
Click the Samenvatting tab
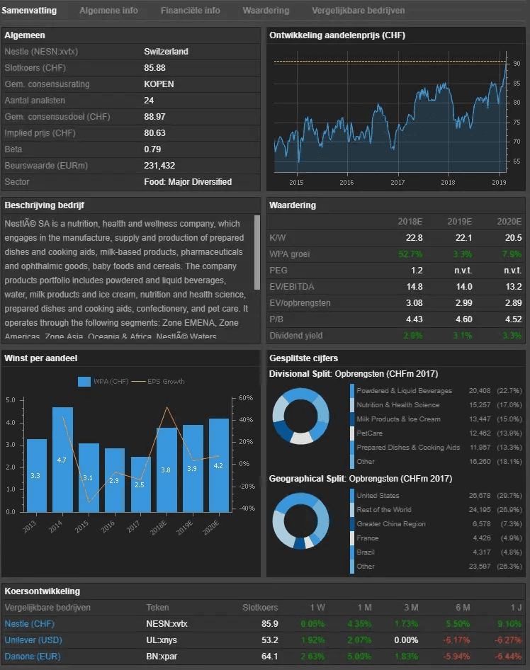(29, 11)
